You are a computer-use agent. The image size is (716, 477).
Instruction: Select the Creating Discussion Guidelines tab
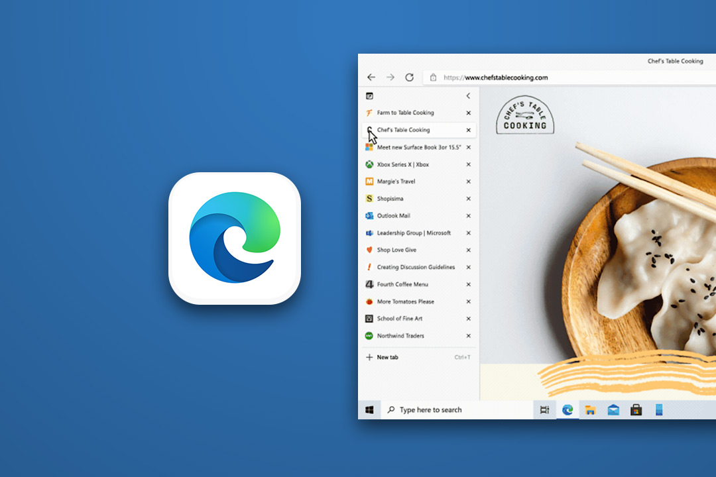413,267
